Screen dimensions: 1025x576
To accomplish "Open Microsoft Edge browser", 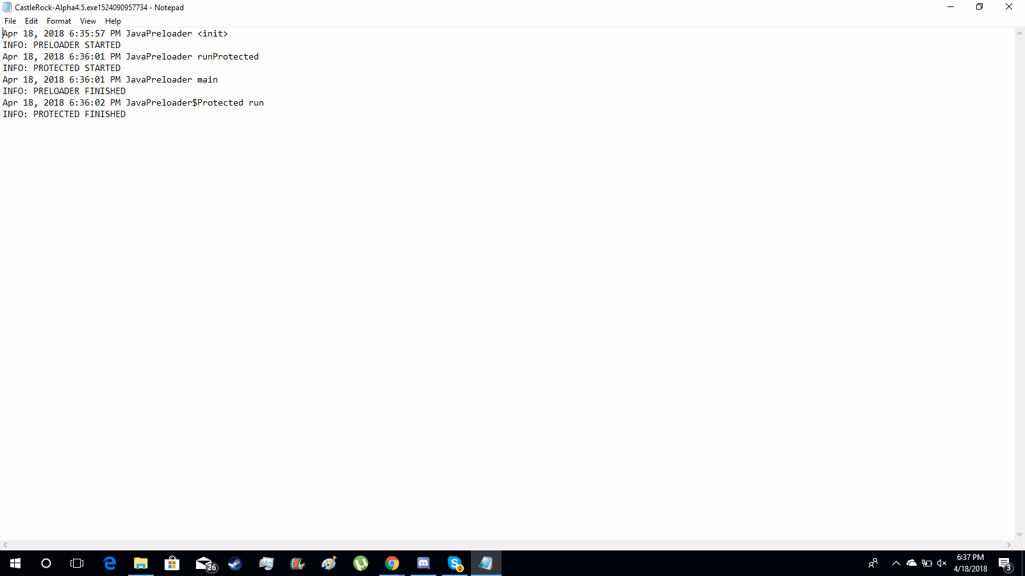I will tap(110, 563).
